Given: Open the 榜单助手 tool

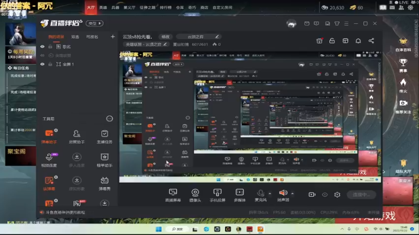Looking at the screenshot, I should point(104,160).
